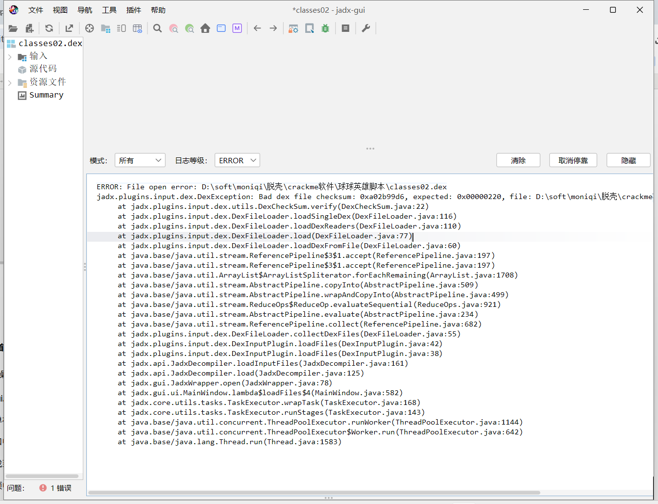Click the Quark analysis document icon

click(309, 28)
